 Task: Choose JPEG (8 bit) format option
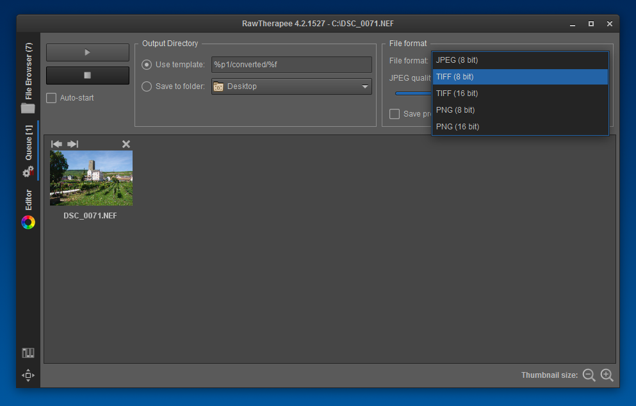pyautogui.click(x=520, y=60)
